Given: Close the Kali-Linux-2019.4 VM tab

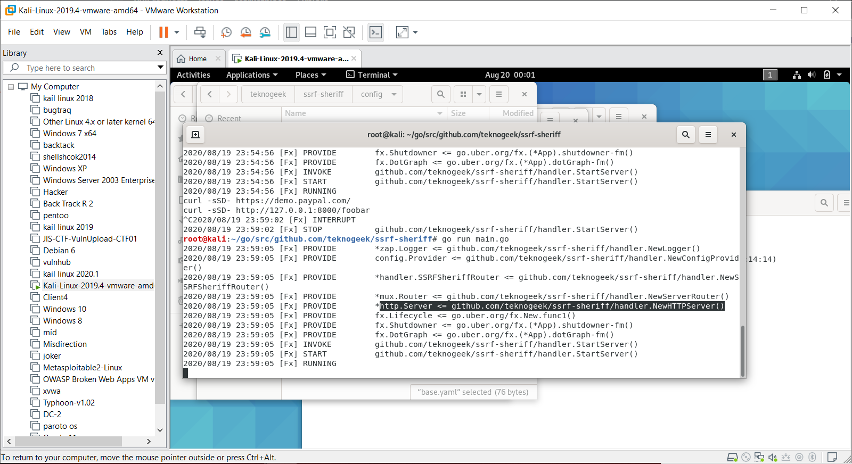Looking at the screenshot, I should click(354, 59).
